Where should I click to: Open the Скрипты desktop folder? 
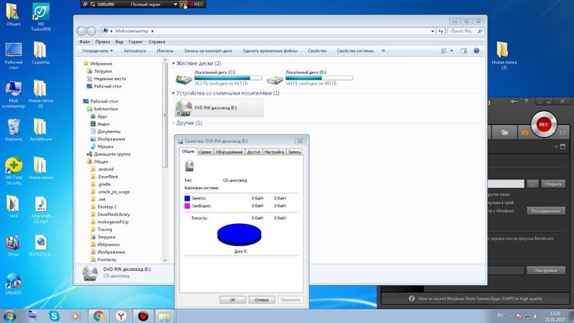coord(41,53)
